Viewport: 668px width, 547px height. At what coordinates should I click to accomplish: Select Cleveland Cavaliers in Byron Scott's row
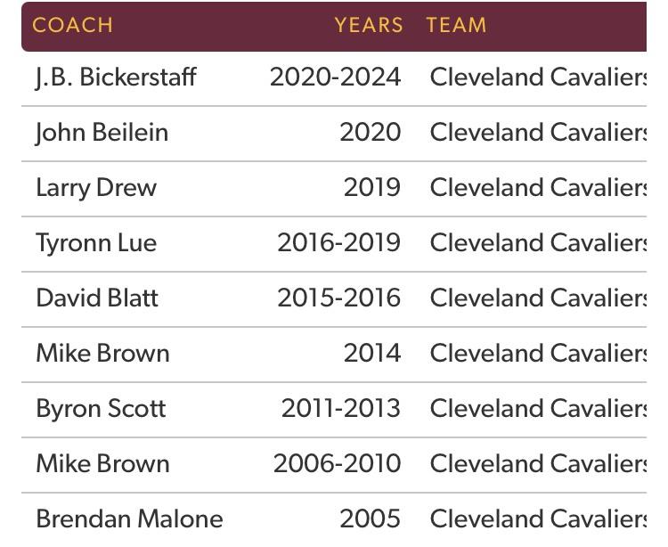point(538,409)
